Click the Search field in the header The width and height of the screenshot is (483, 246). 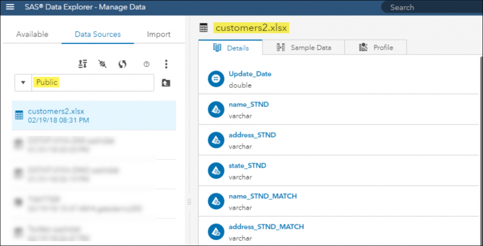point(432,8)
